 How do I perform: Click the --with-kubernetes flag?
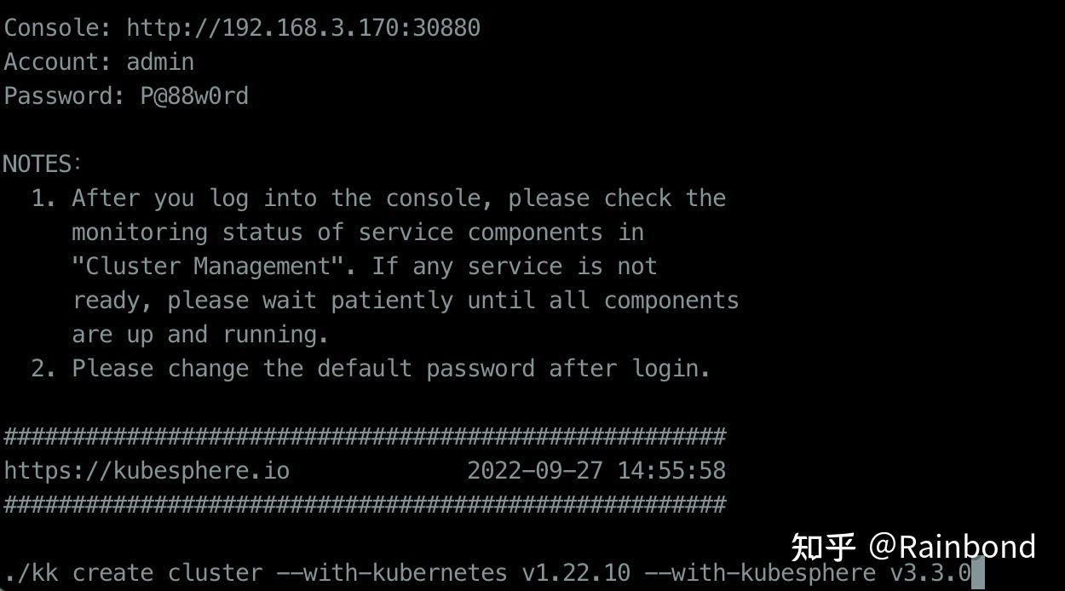coord(392,573)
